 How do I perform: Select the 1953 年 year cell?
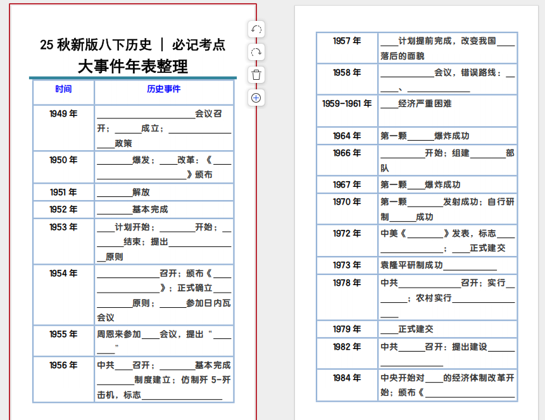[63, 227]
